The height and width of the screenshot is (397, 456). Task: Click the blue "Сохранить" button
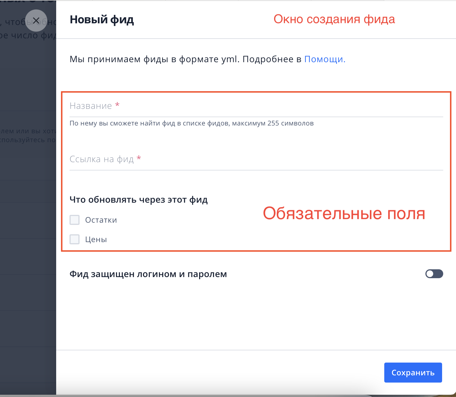pos(413,373)
